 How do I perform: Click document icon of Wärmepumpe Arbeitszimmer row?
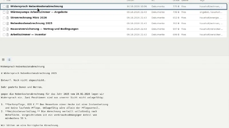tap(8, 12)
